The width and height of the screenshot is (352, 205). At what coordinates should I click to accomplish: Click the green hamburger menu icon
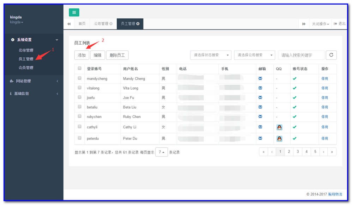click(74, 12)
